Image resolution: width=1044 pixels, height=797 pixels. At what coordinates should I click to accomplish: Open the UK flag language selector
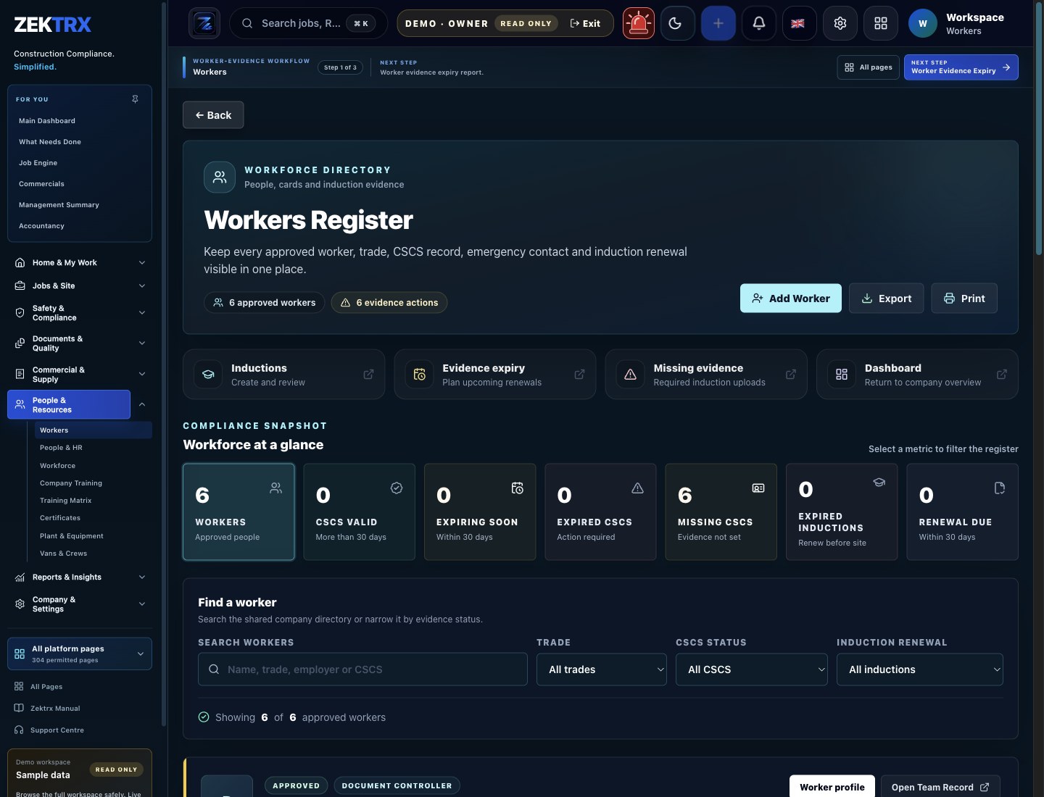pyautogui.click(x=798, y=23)
